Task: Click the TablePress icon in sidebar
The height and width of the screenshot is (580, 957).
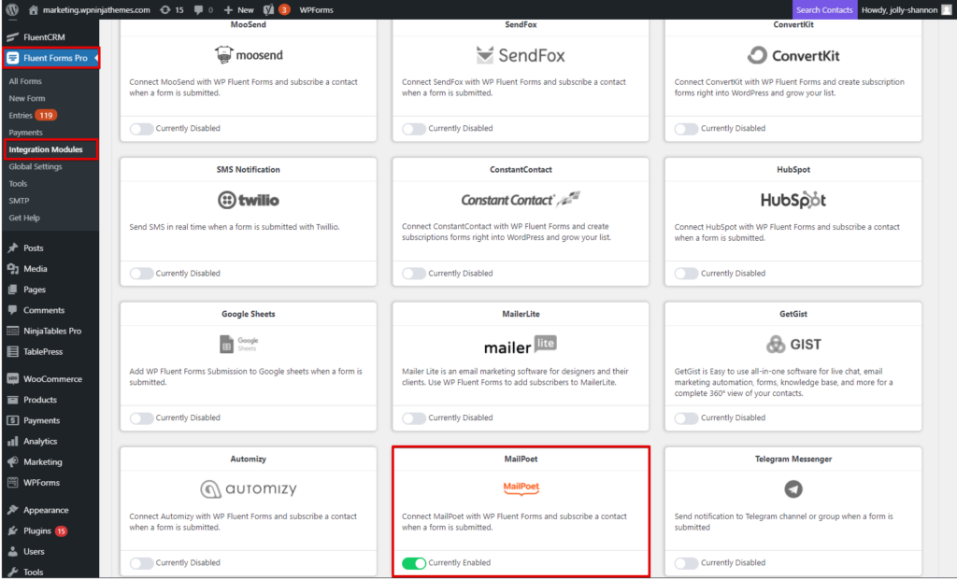Action: [12, 352]
